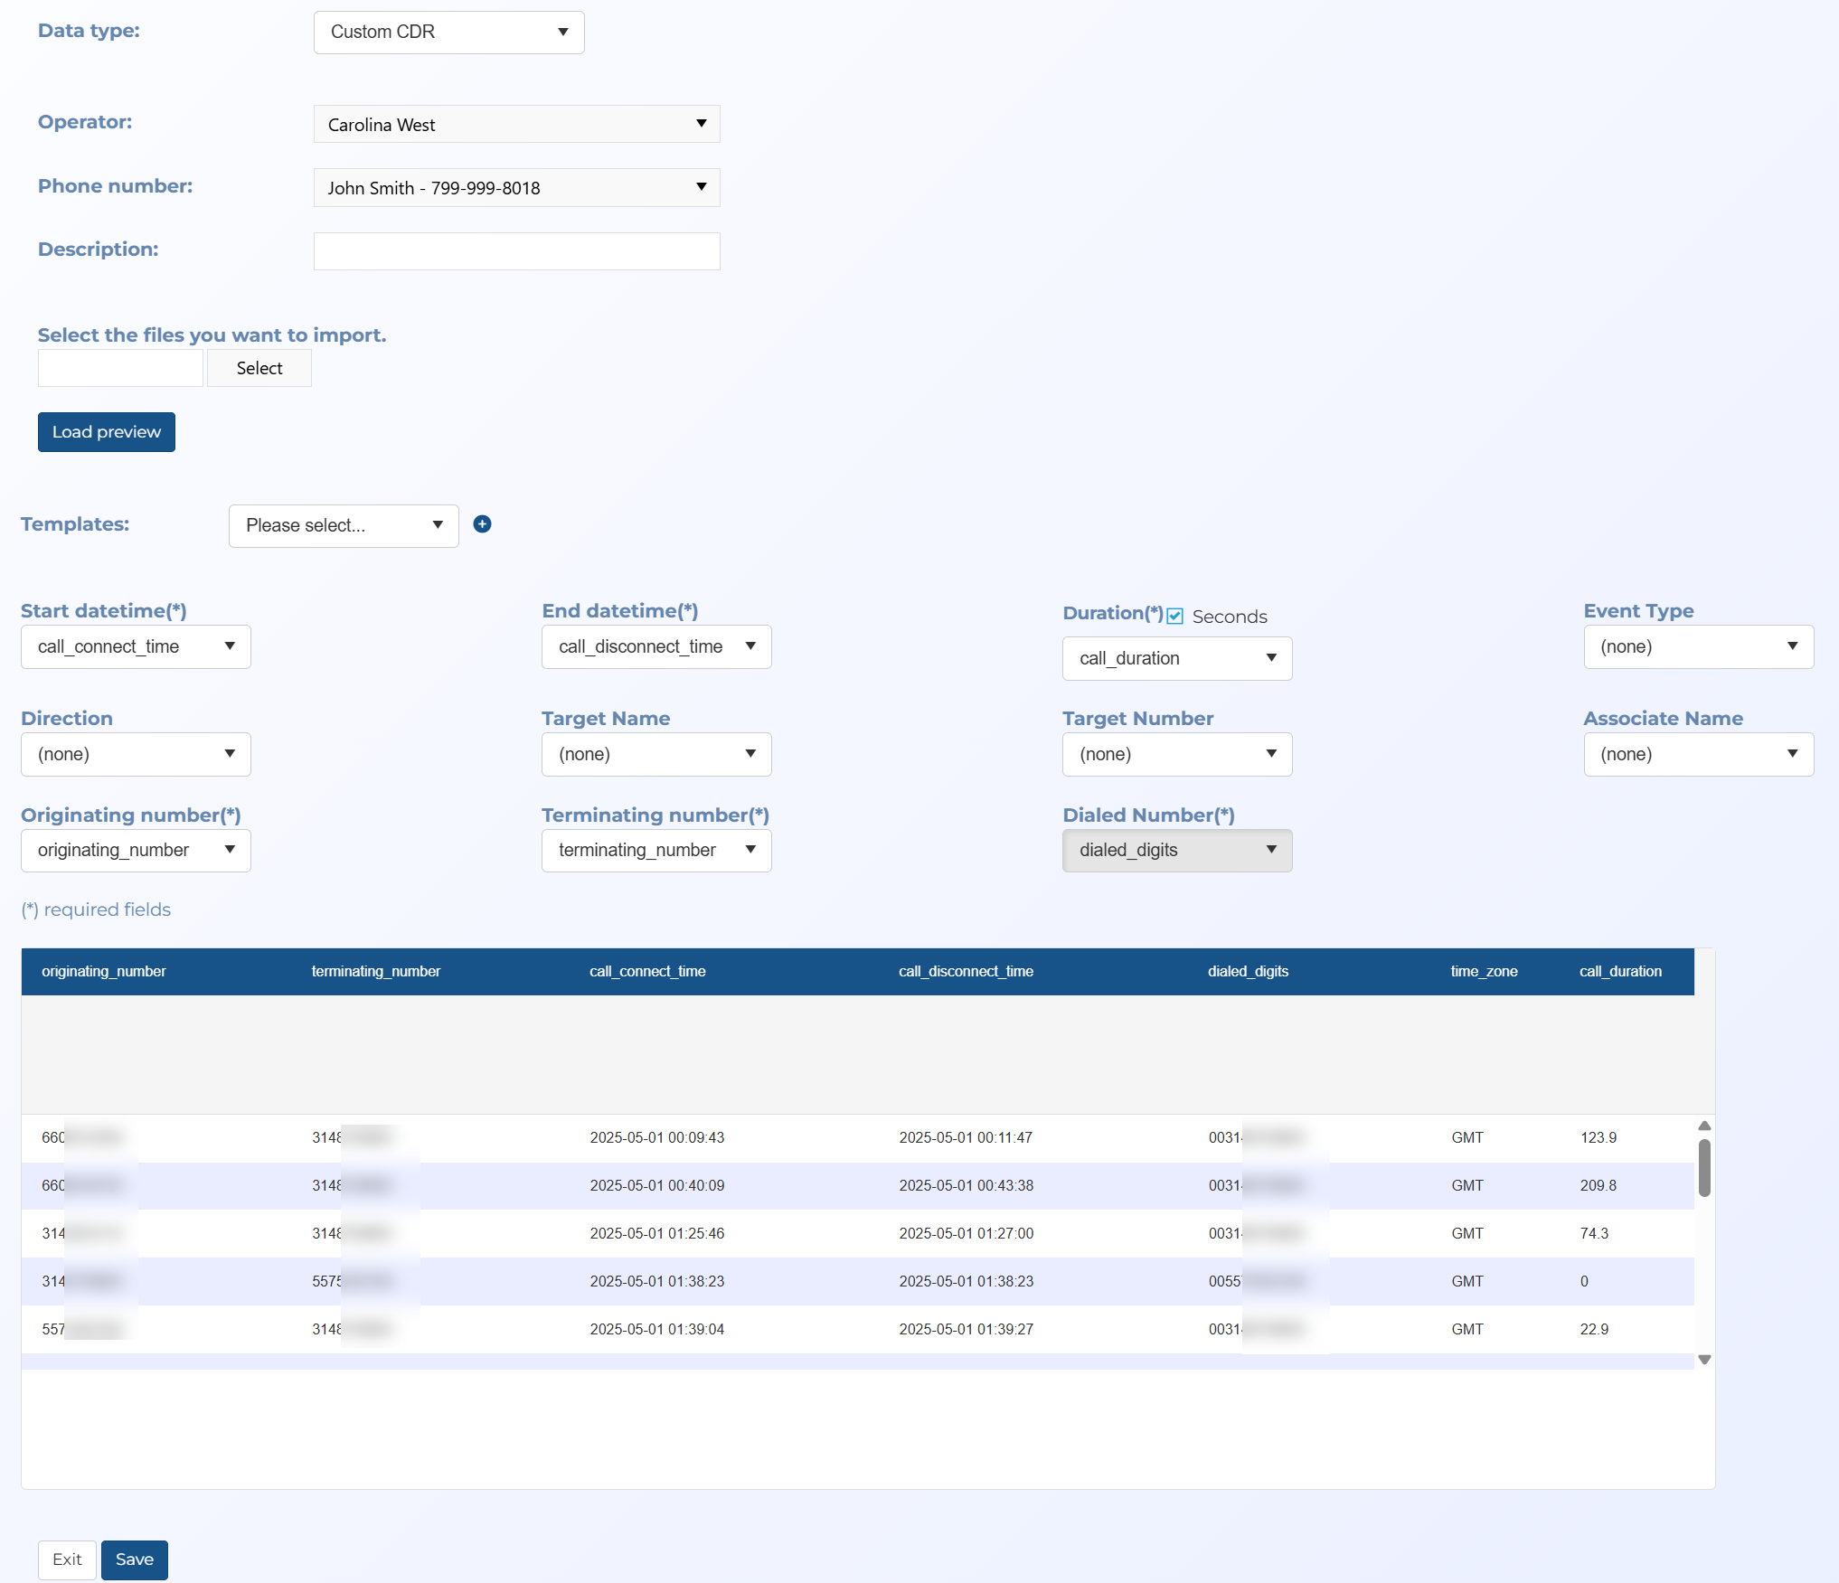This screenshot has width=1839, height=1583.
Task: Click the Save button
Action: coord(135,1559)
